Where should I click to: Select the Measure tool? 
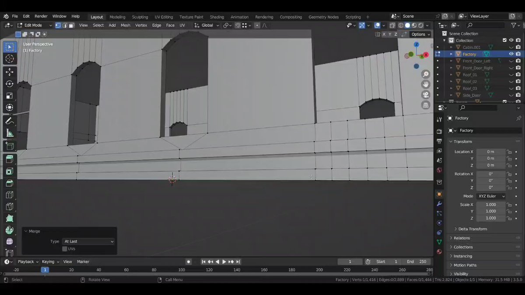10,133
